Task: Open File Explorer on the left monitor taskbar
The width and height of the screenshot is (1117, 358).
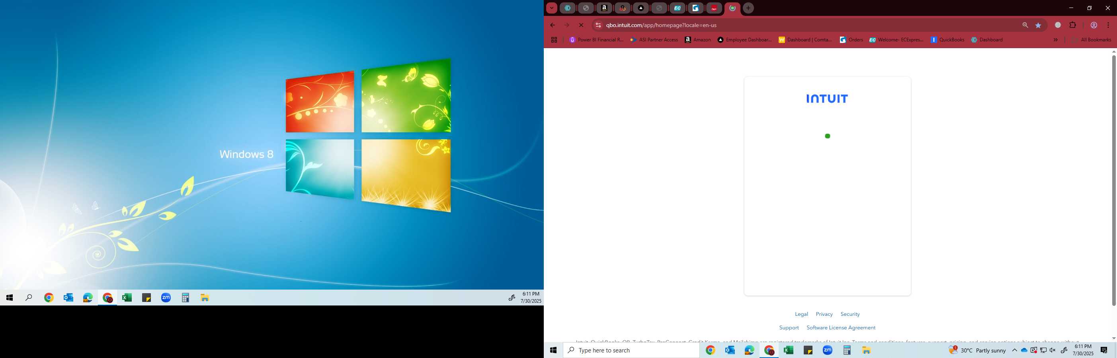Action: (205, 298)
